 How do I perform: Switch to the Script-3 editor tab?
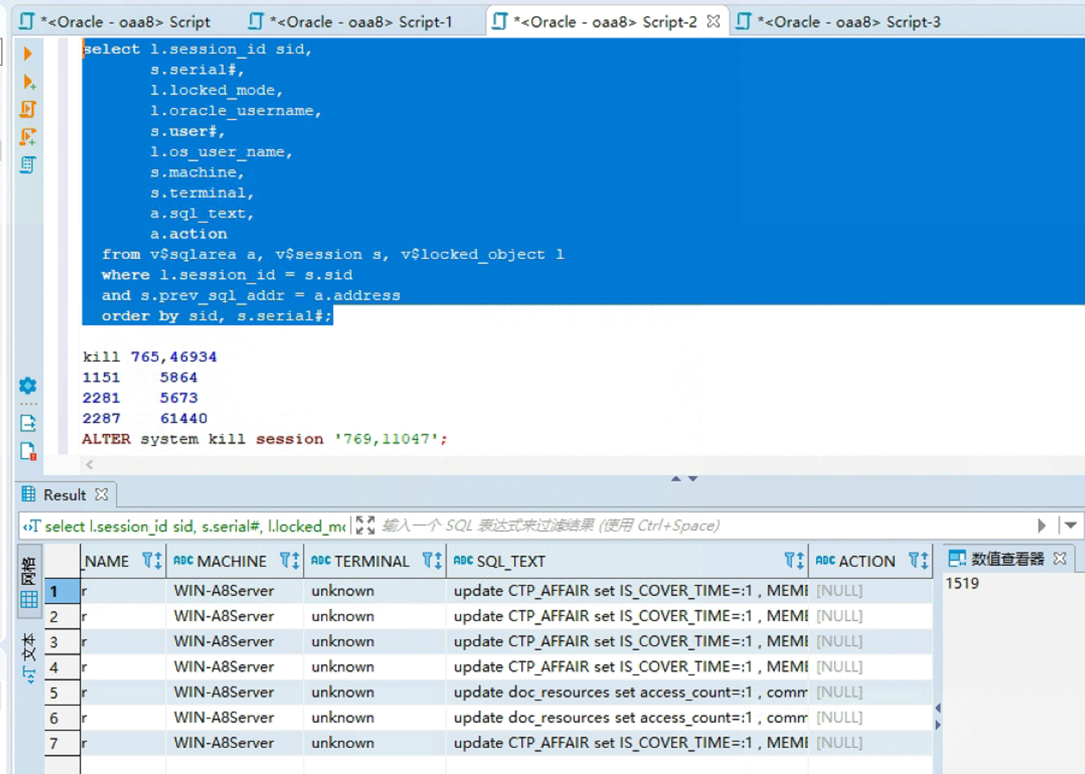839,21
